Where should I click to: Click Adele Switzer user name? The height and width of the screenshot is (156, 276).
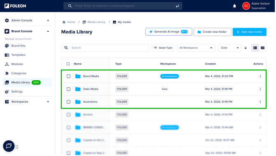click(x=261, y=4)
